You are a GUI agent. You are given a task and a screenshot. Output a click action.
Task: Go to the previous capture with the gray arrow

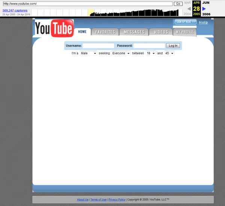pos(189,9)
